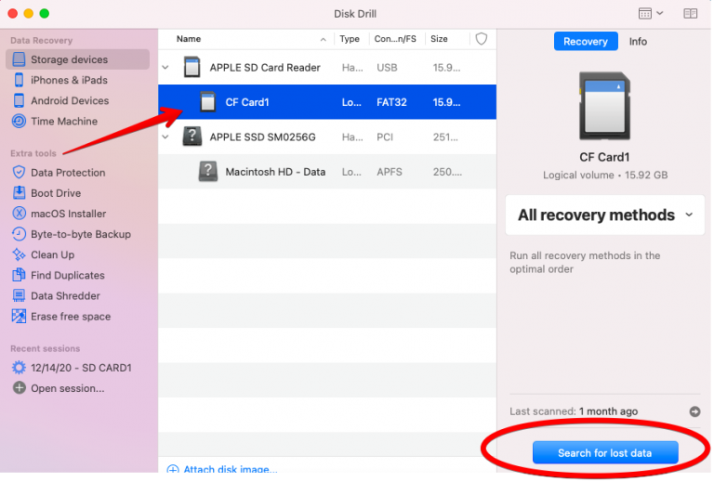
Task: Open the Data Protection shield icon
Action: coord(19,173)
